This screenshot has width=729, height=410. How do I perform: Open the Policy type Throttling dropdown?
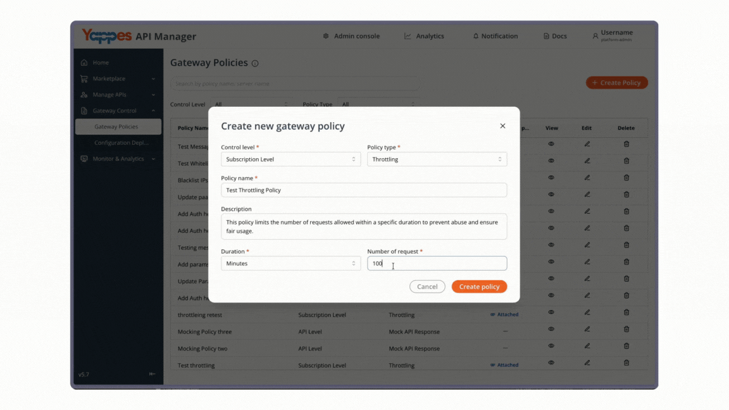pyautogui.click(x=437, y=159)
